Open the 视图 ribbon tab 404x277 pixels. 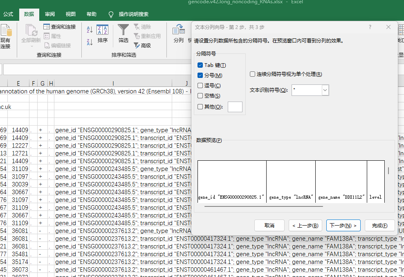[x=70, y=13]
